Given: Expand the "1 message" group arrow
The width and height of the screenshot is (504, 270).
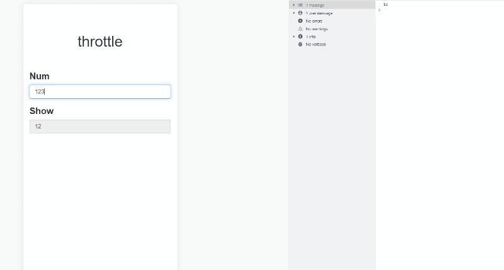Looking at the screenshot, I should [294, 5].
